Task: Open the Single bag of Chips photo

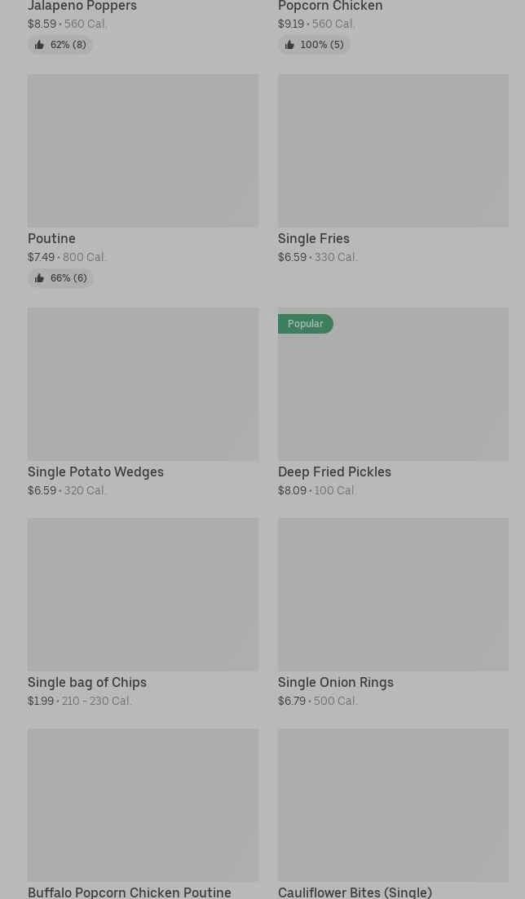Action: (143, 595)
